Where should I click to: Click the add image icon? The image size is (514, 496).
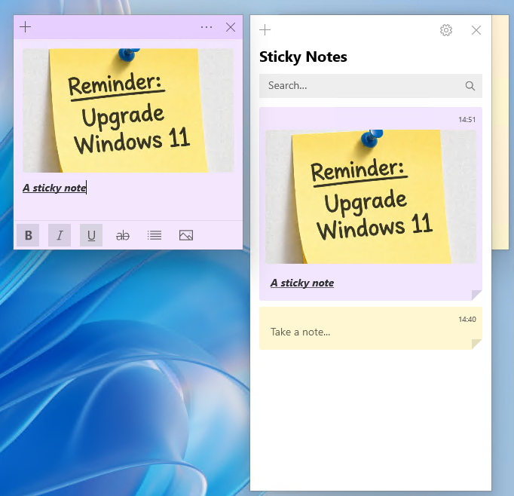186,235
